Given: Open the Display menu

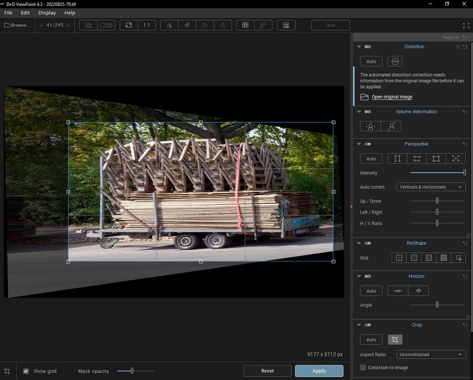Looking at the screenshot, I should coord(47,12).
